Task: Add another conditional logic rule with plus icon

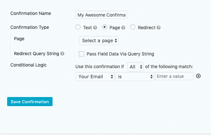Action: 198,76
